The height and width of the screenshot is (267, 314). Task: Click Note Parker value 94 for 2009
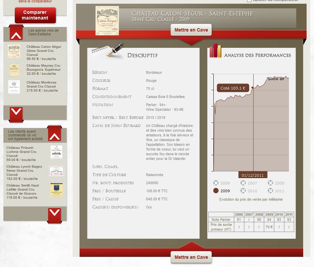(269, 220)
